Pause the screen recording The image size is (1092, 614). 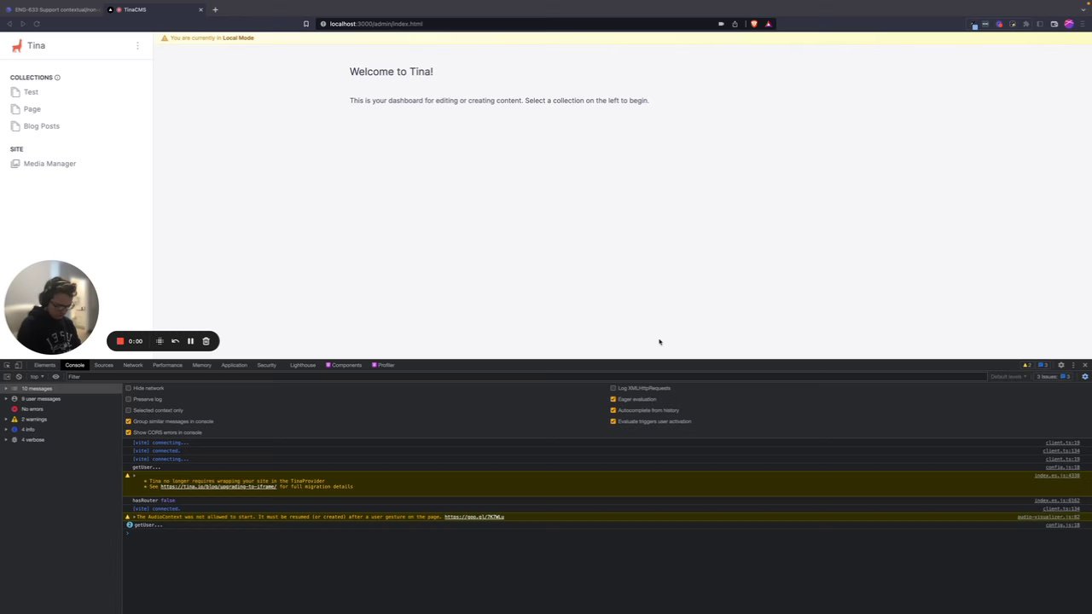pyautogui.click(x=190, y=341)
